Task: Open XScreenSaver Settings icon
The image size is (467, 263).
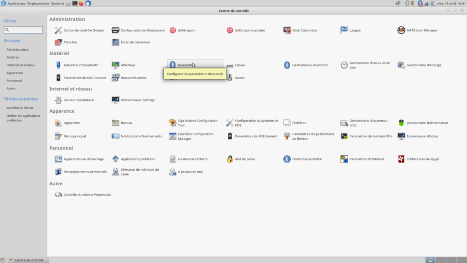Action: coord(115,100)
